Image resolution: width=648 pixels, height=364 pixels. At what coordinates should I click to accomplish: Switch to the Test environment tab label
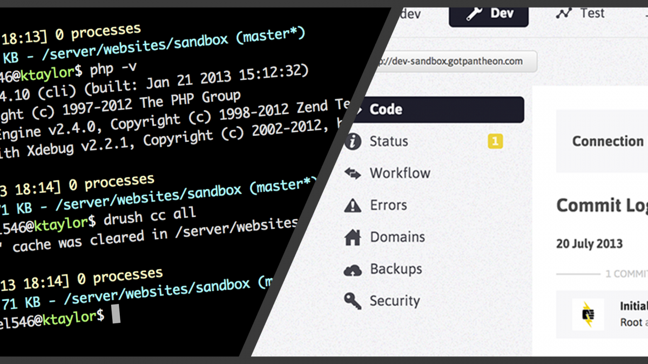(x=592, y=13)
